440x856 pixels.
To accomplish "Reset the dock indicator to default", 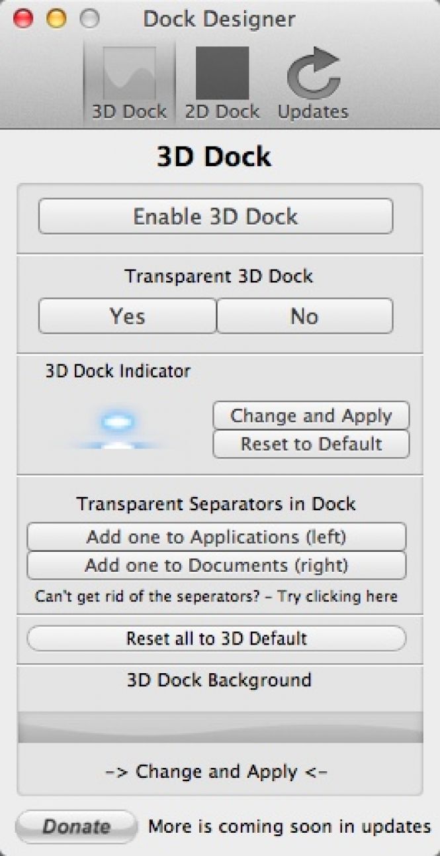I will tap(311, 444).
